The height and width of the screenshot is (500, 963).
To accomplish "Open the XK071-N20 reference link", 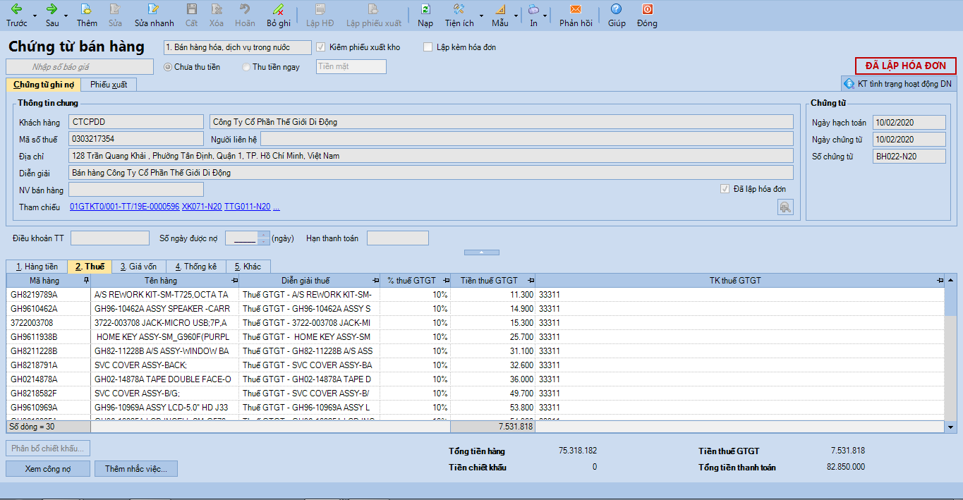I will [201, 207].
